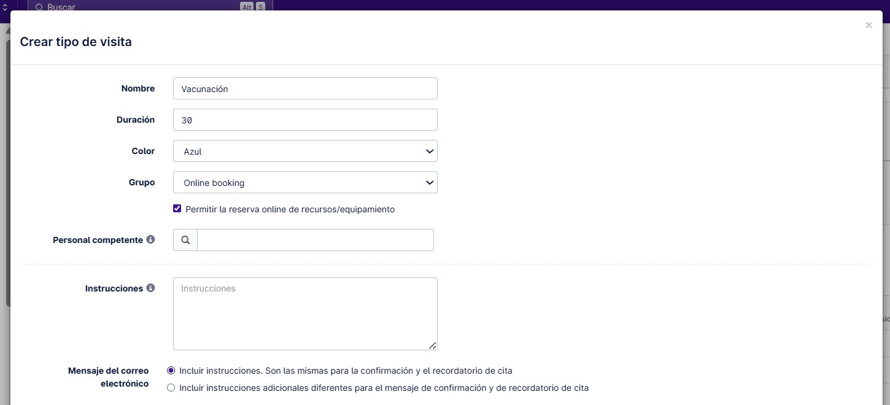Click the search icon in the Buscar bar
Screen dimensions: 890x405
(39, 7)
